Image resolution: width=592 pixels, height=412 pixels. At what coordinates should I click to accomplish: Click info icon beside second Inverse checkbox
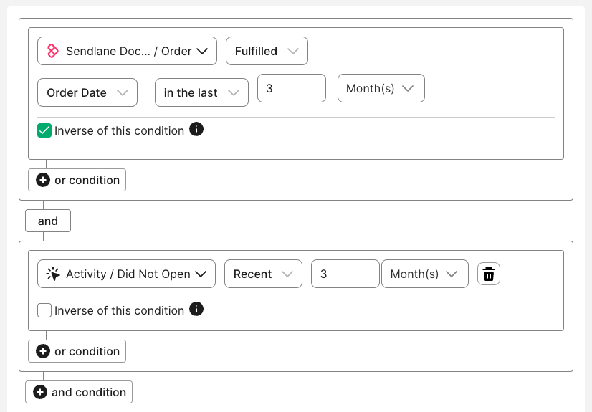(x=196, y=310)
